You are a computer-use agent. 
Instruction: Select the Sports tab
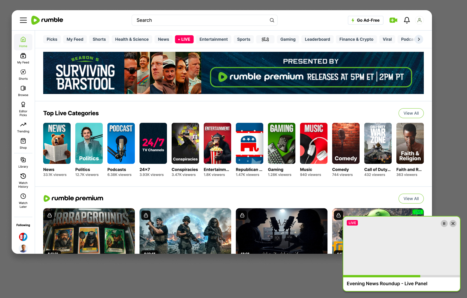pyautogui.click(x=244, y=39)
